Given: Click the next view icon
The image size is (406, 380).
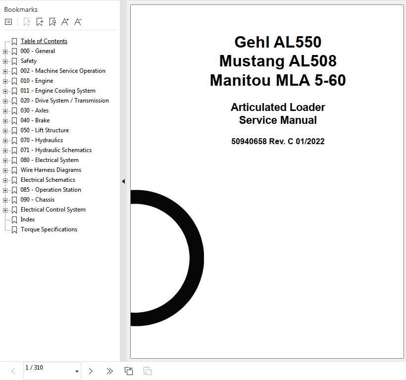Looking at the screenshot, I should pos(148,371).
